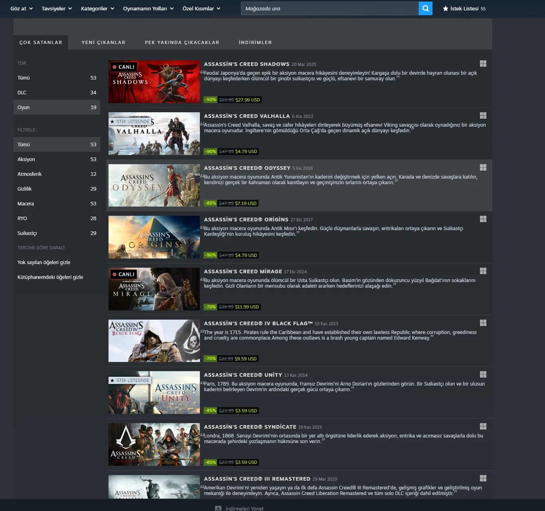This screenshot has height=511, width=545.
Task: Click the magnifier search button
Action: click(x=426, y=8)
